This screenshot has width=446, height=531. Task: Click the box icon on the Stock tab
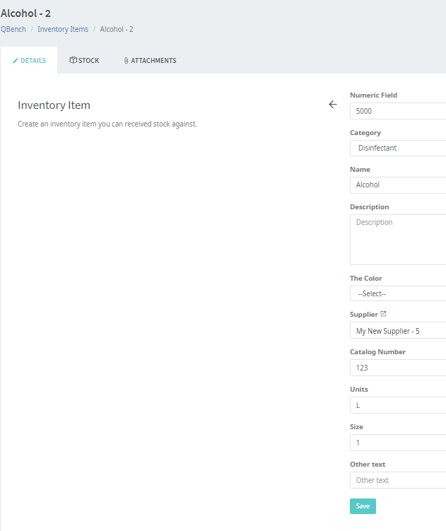click(73, 61)
